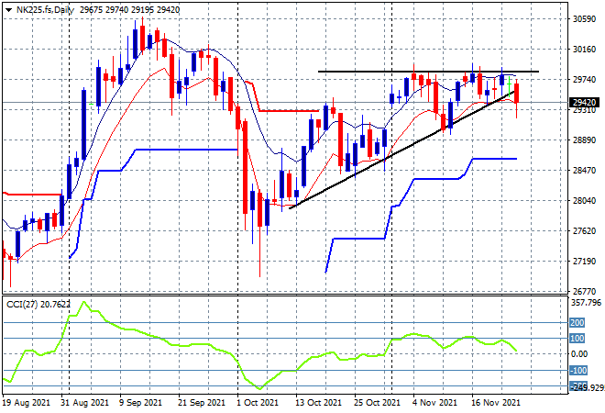The height and width of the screenshot is (413, 605).
Task: Click the last red candlestick on the chart
Action: click(x=517, y=93)
